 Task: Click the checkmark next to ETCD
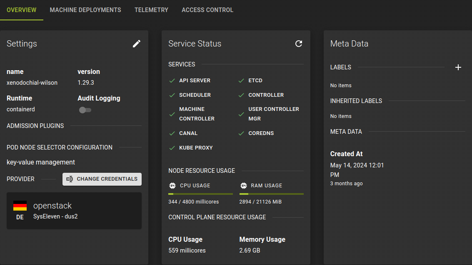pos(241,80)
